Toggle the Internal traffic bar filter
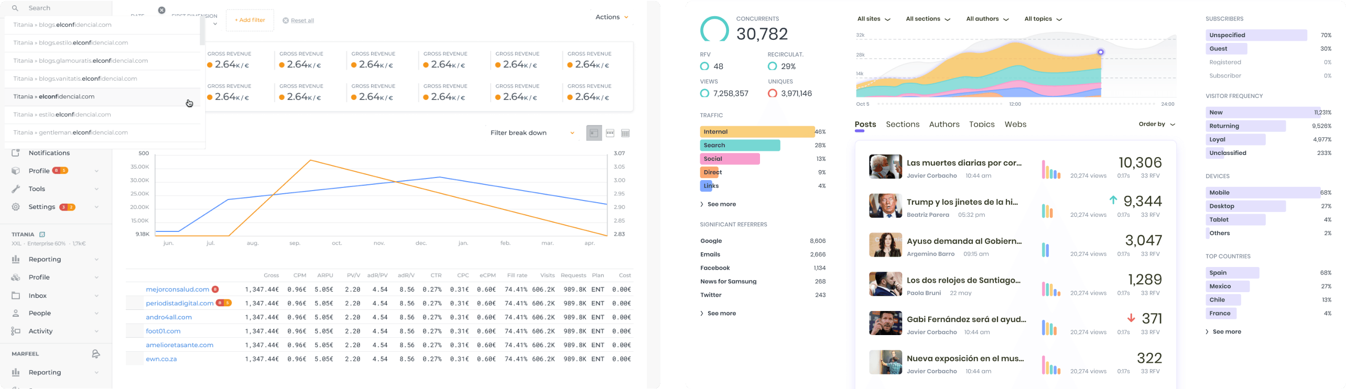The width and height of the screenshot is (1346, 389). click(x=757, y=132)
